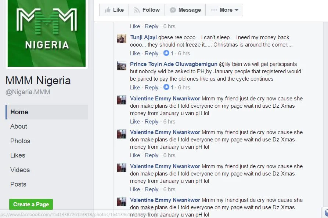Reply to Tunji Ajayi's comment
Viewport: 328px width, 218px height.
tap(151, 53)
